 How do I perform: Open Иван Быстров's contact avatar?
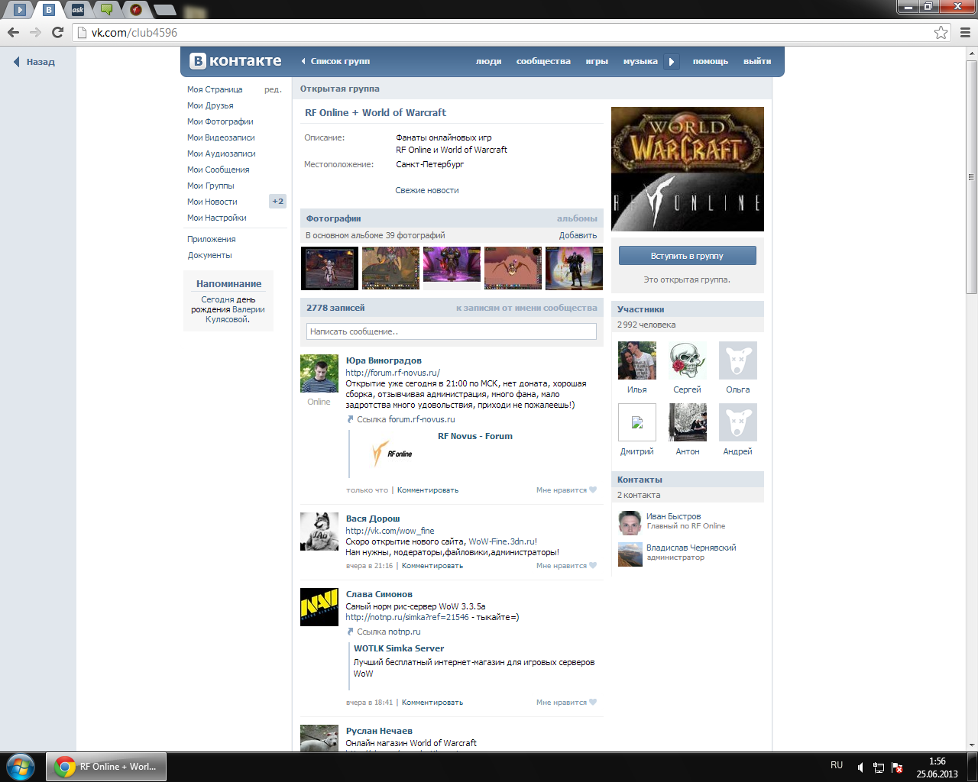tap(630, 522)
